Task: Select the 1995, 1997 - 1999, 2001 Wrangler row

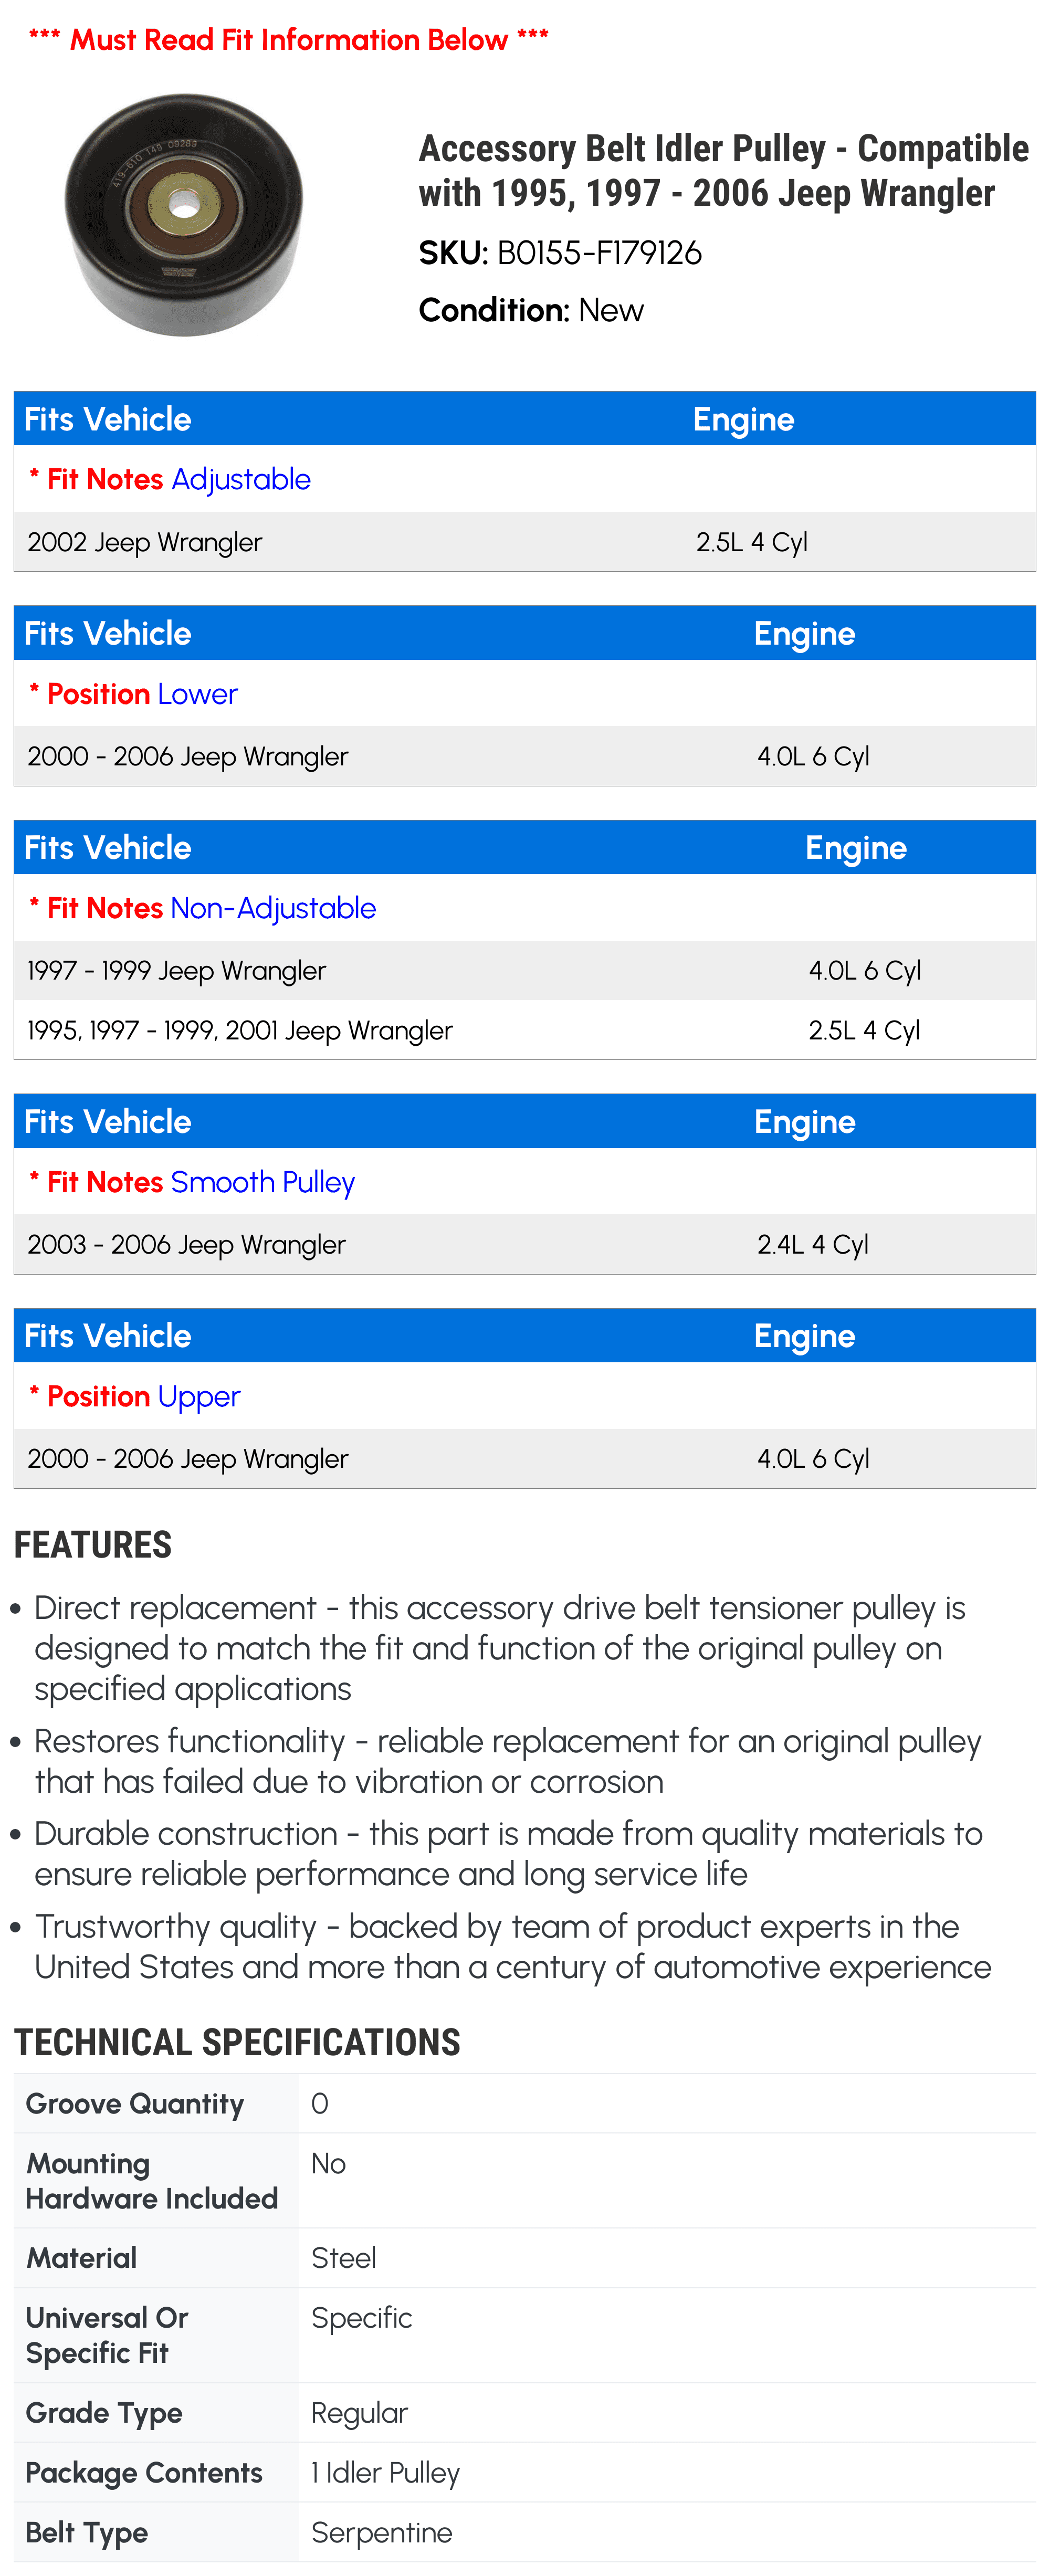Action: (x=524, y=1030)
